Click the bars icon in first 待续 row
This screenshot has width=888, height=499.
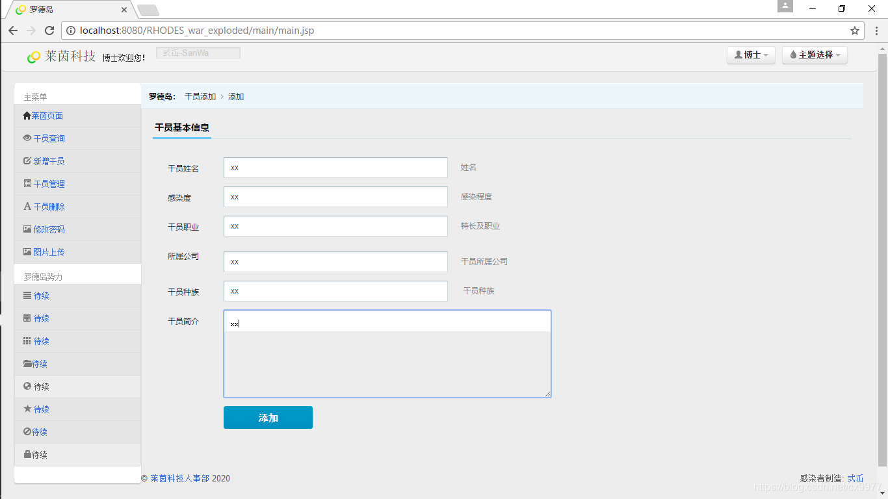coord(27,296)
